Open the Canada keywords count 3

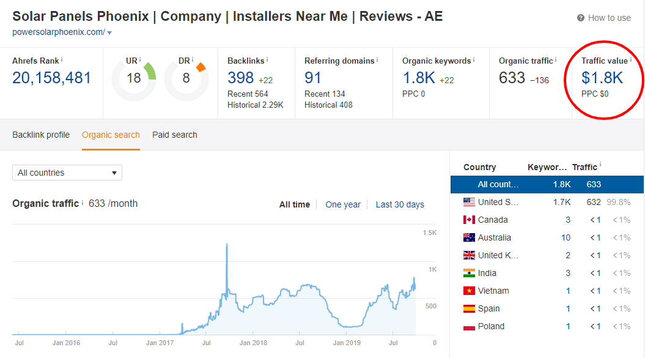point(568,220)
